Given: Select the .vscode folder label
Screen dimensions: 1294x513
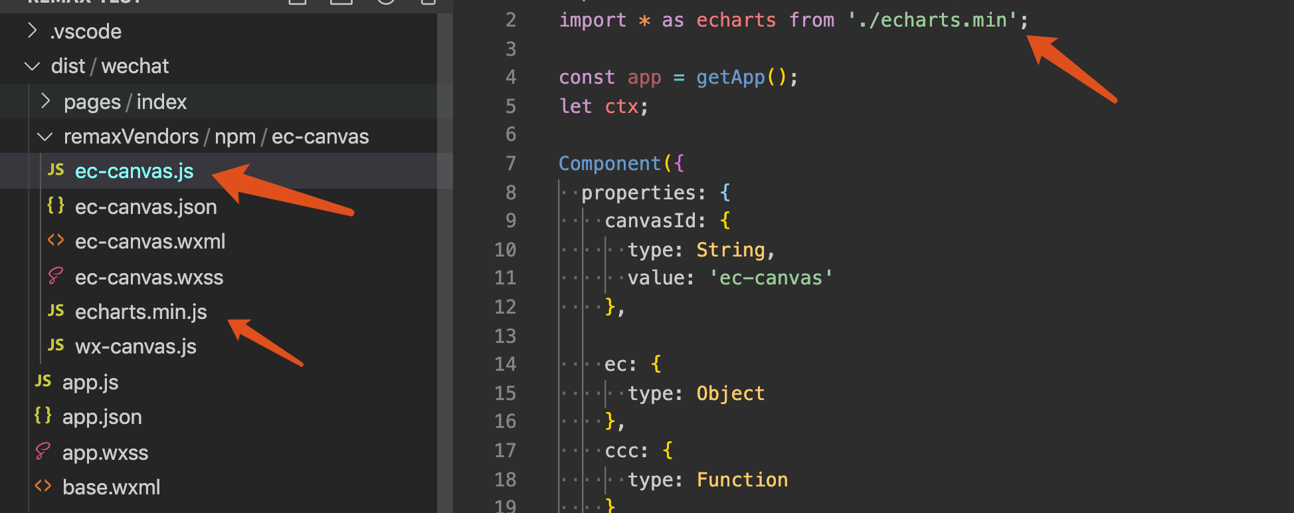Looking at the screenshot, I should coord(86,31).
